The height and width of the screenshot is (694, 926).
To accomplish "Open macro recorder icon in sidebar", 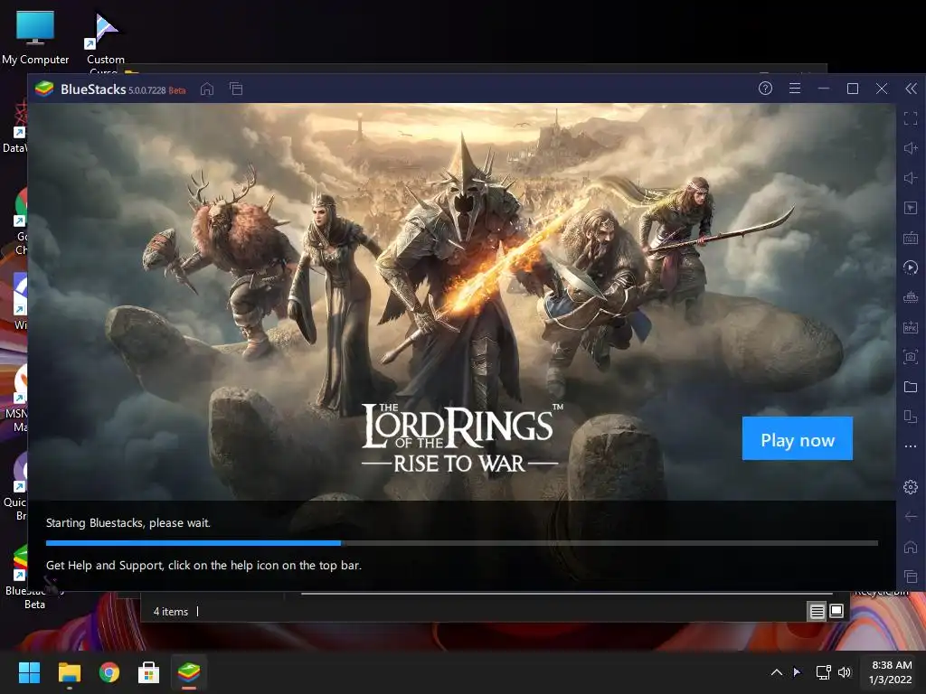I will click(x=911, y=267).
